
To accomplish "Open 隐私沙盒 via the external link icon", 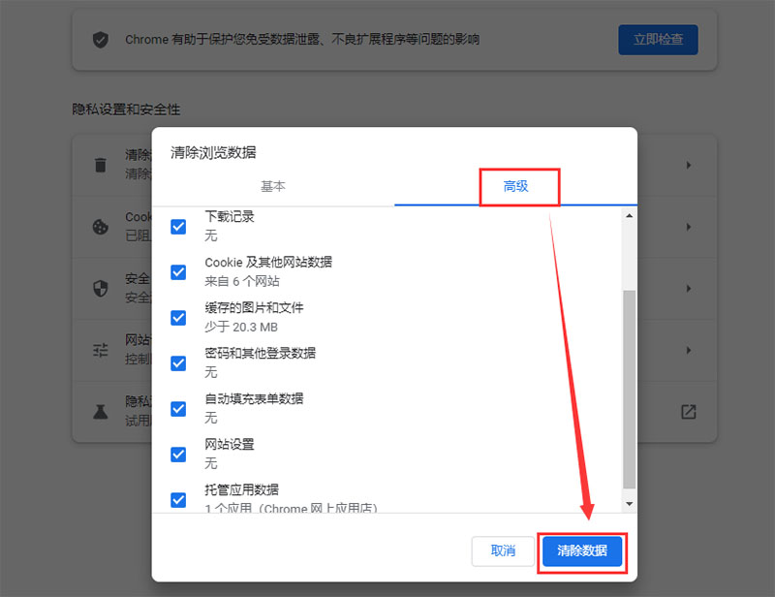I will (x=688, y=412).
